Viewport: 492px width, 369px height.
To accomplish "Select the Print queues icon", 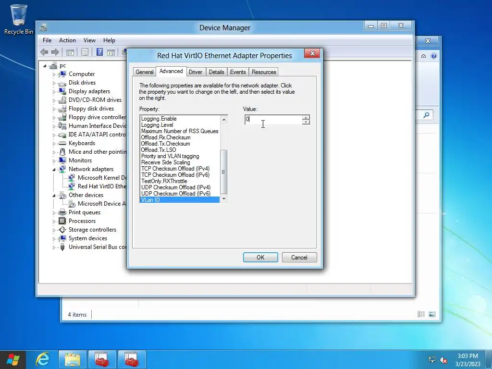I will coord(62,212).
